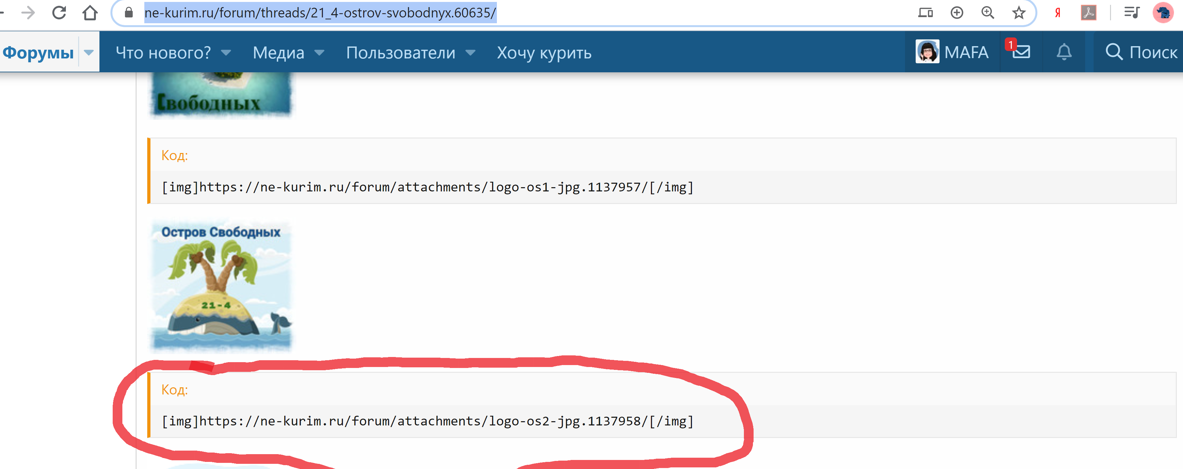This screenshot has height=469, width=1183.
Task: Open the Медиа menu item
Action: click(278, 53)
